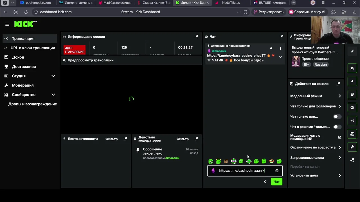
Task: Pop out the moderator actions panel
Action: (x=196, y=139)
